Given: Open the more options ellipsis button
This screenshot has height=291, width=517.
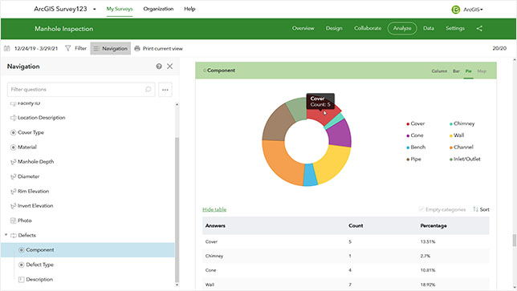Looking at the screenshot, I should [x=165, y=90].
